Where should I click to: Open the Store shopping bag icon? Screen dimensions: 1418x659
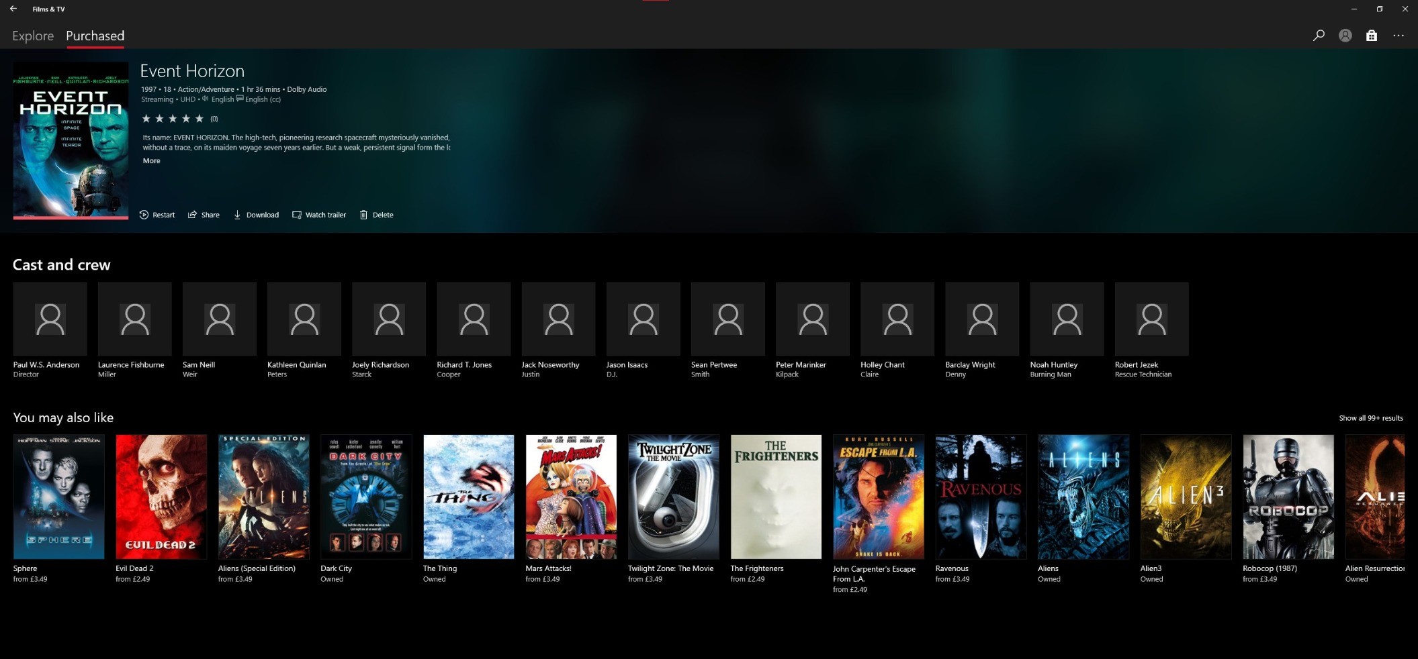pyautogui.click(x=1372, y=36)
